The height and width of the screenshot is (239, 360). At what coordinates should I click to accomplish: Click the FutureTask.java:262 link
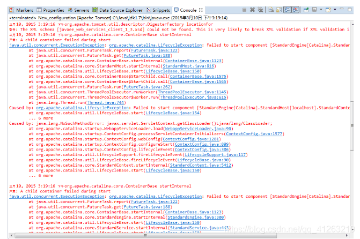pyautogui.click(x=147, y=87)
